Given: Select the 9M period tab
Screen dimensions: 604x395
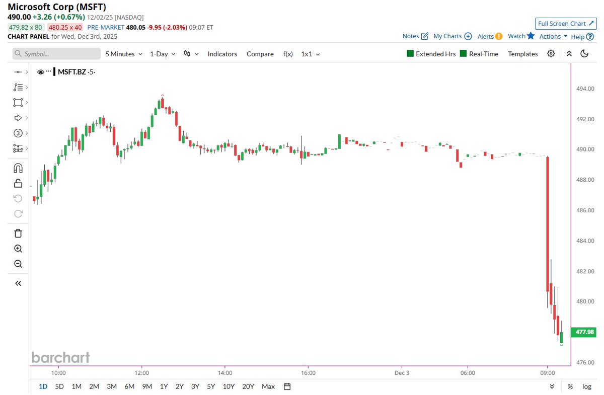Looking at the screenshot, I should (x=147, y=386).
